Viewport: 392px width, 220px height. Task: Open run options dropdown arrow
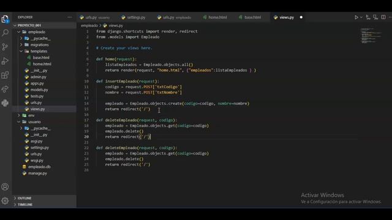(x=361, y=17)
